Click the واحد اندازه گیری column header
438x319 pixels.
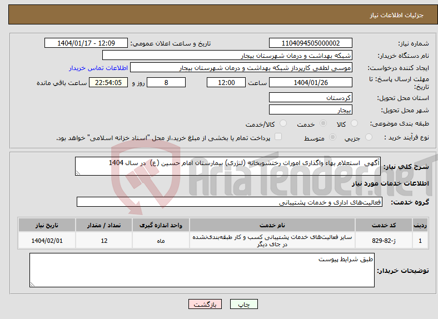pos(161,225)
